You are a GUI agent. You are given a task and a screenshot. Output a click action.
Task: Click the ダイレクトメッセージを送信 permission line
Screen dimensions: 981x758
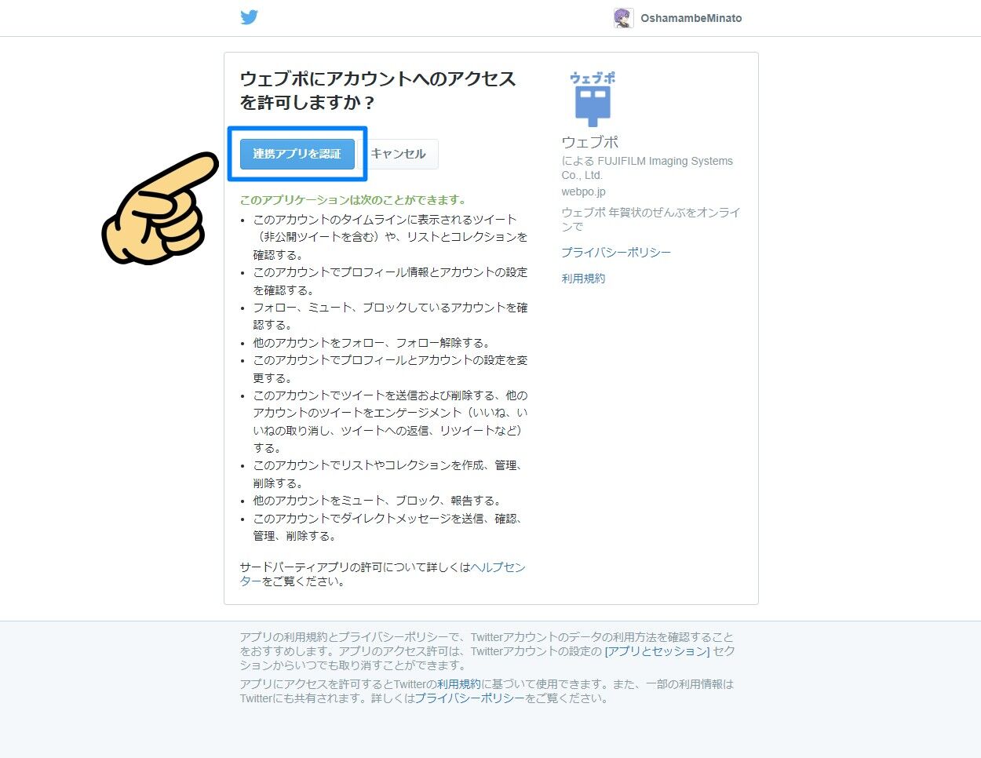388,527
